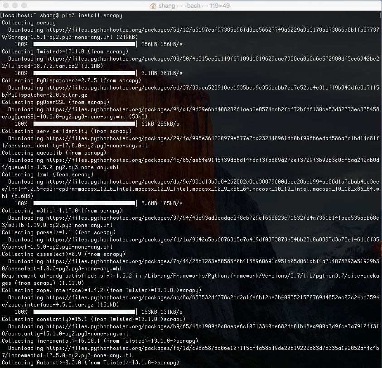Click the line 'Collecting lxml (from scrapy)'

(48, 175)
